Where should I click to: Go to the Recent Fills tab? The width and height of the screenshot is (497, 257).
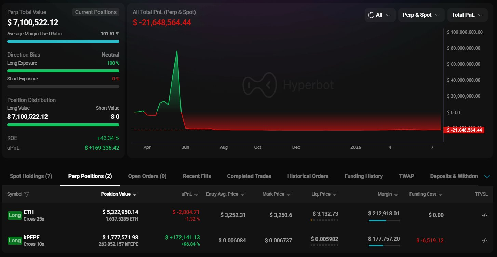[197, 176]
